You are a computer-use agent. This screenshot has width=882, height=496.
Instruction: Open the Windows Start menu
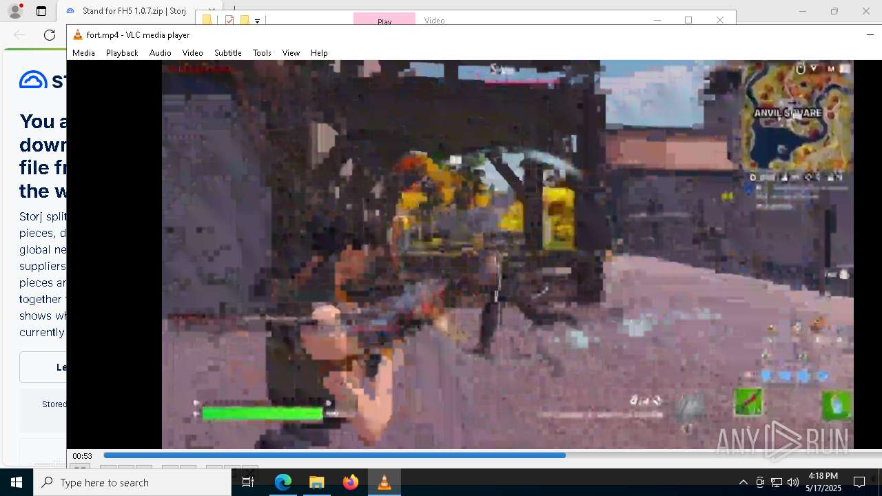pos(17,482)
